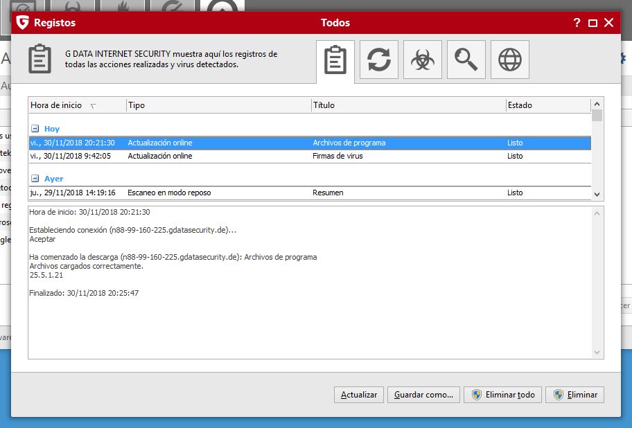
Task: Click the 'Guardar como...' button
Action: click(x=423, y=395)
